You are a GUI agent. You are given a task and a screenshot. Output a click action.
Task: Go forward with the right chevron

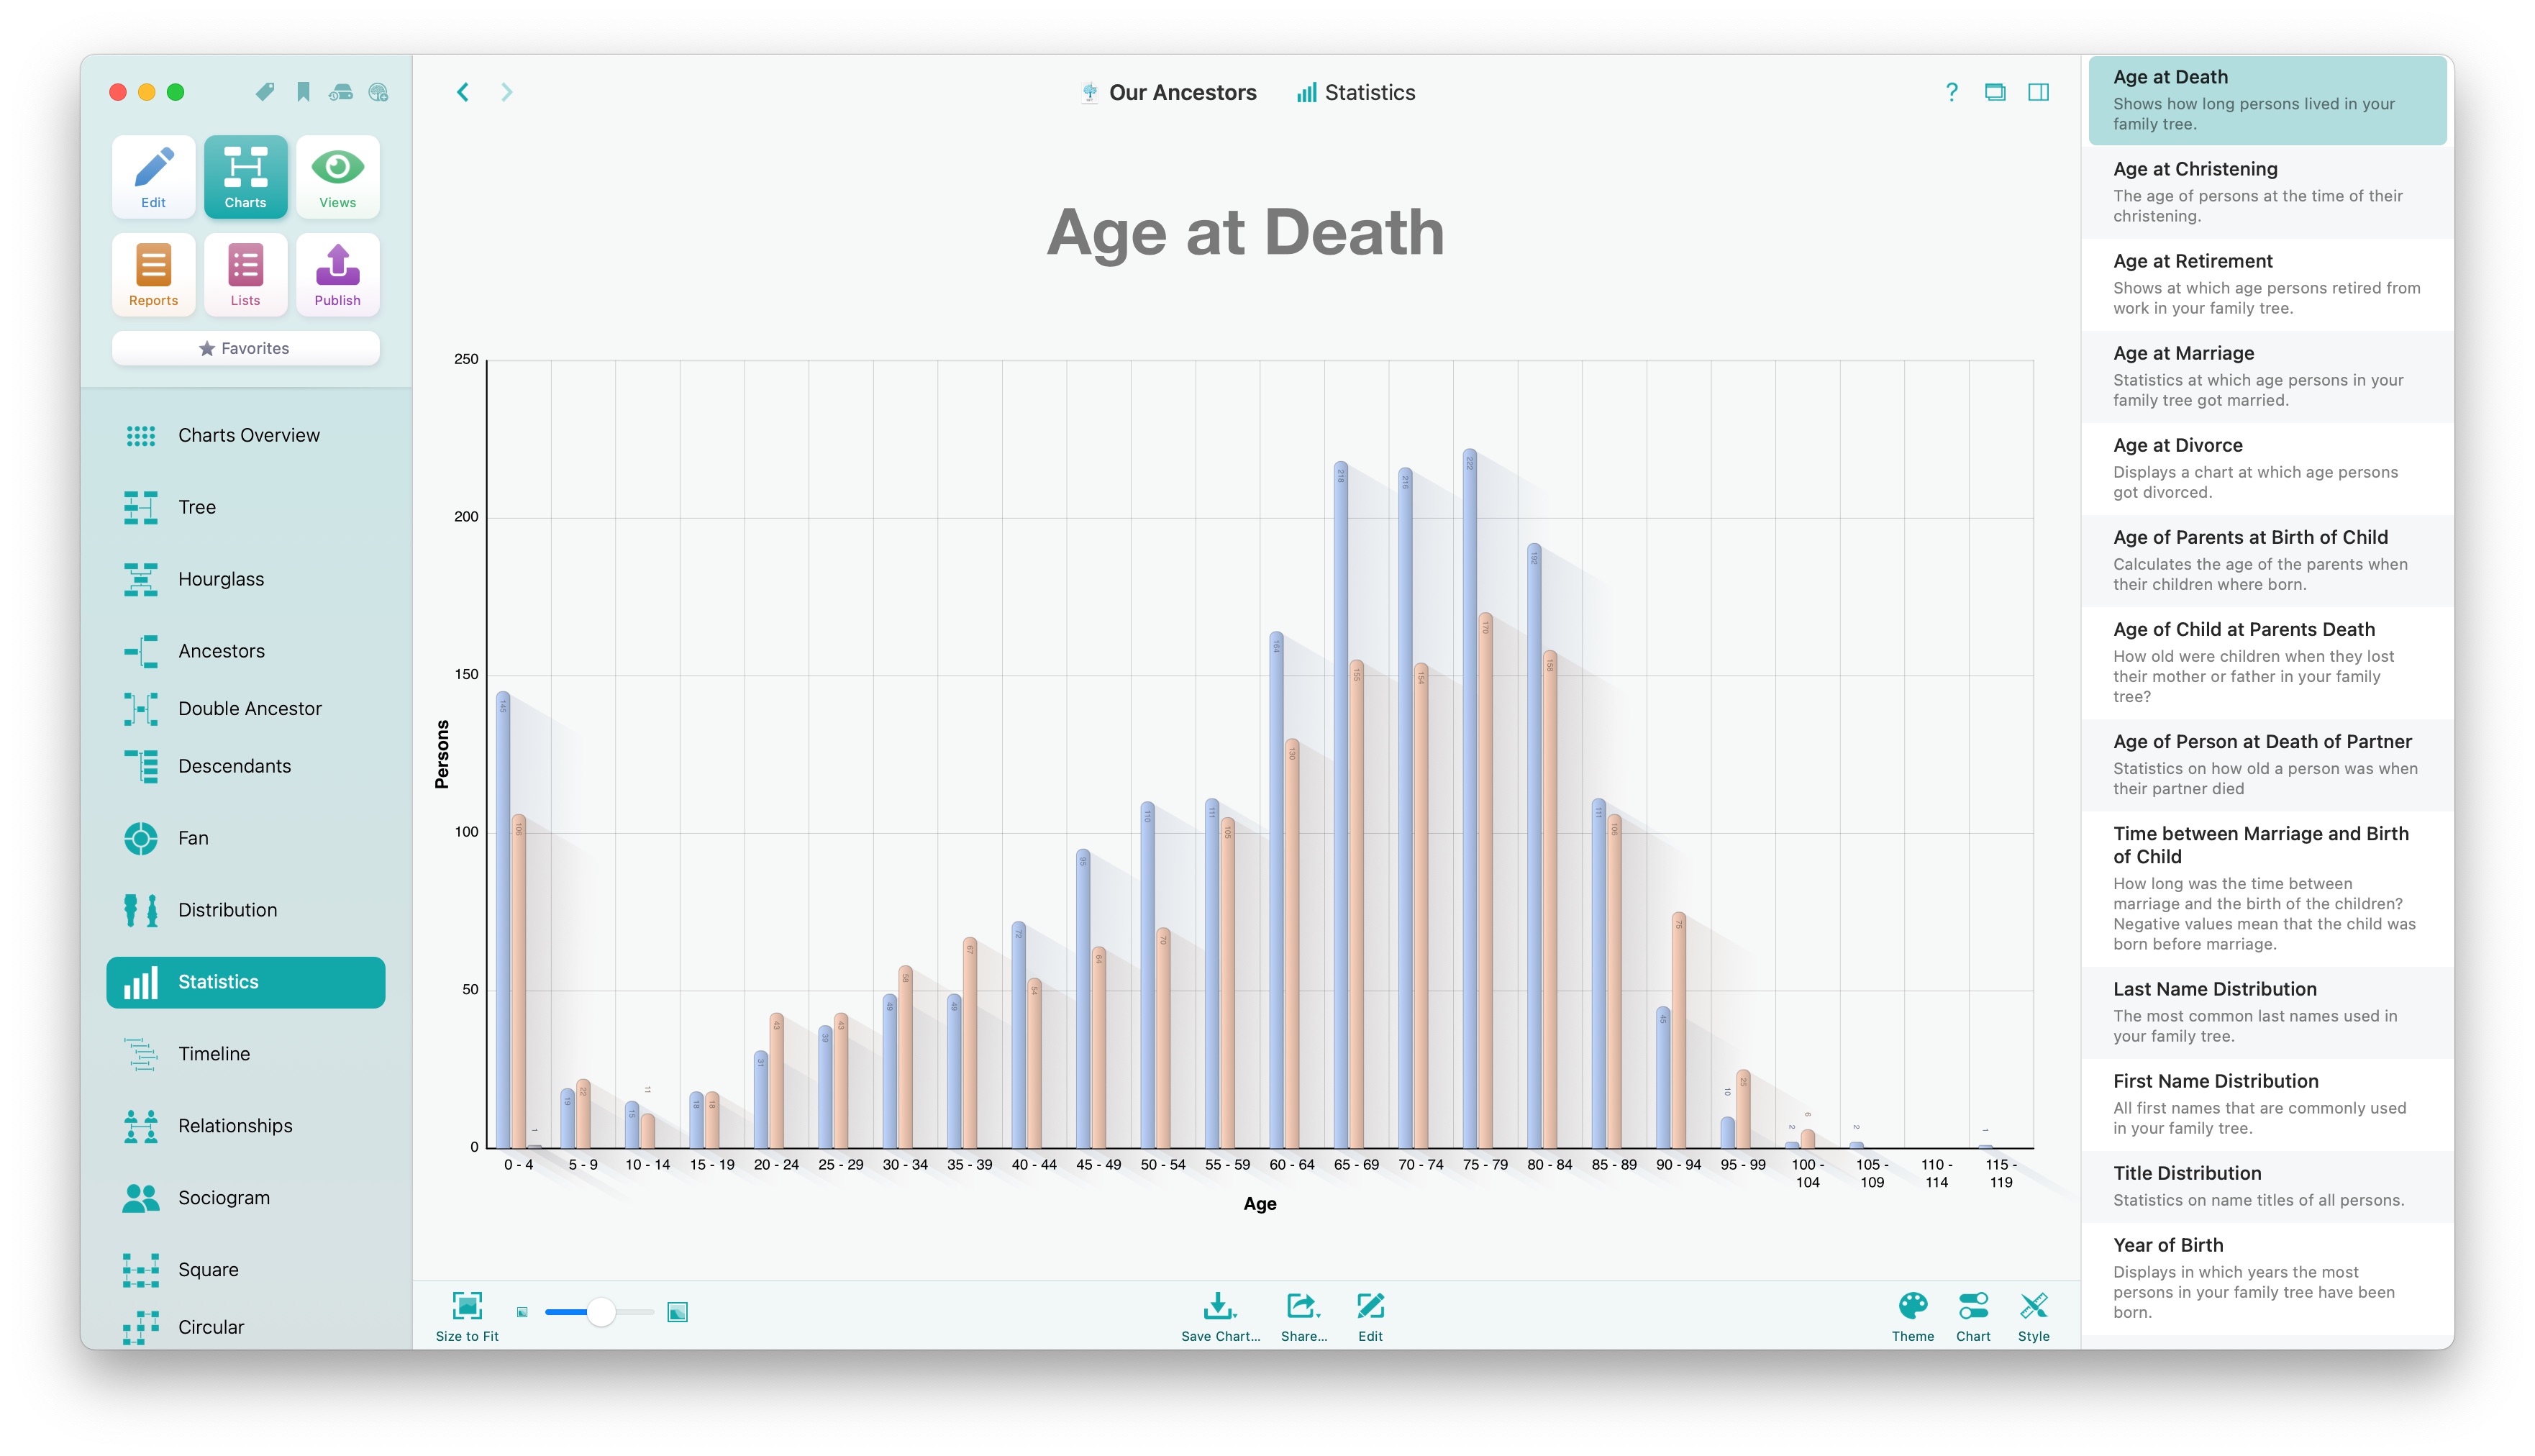[507, 92]
